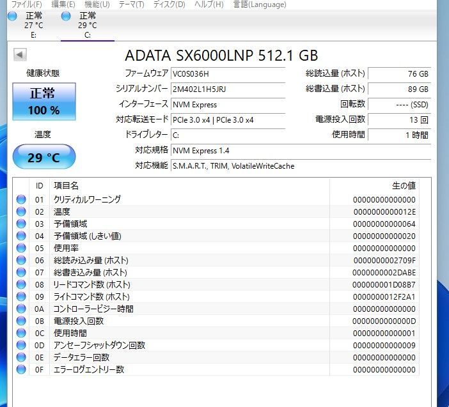Click the drive letter field C:

(228, 135)
